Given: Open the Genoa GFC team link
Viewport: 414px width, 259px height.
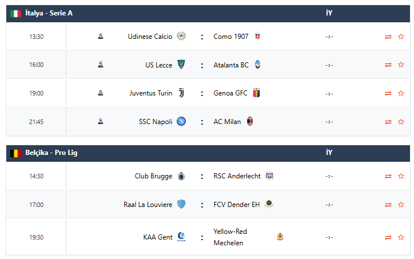Looking at the screenshot, I should pos(230,93).
